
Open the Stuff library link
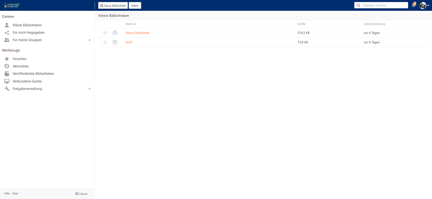tap(129, 42)
